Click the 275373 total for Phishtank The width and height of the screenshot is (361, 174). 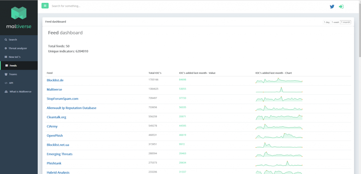(x=153, y=162)
